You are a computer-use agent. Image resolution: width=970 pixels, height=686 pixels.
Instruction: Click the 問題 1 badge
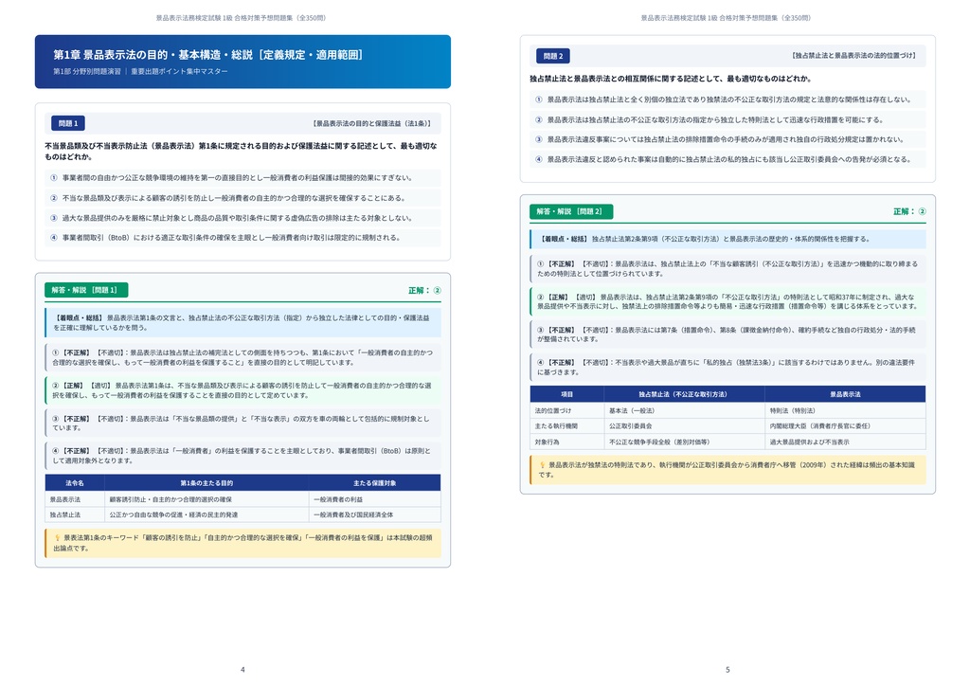[68, 123]
